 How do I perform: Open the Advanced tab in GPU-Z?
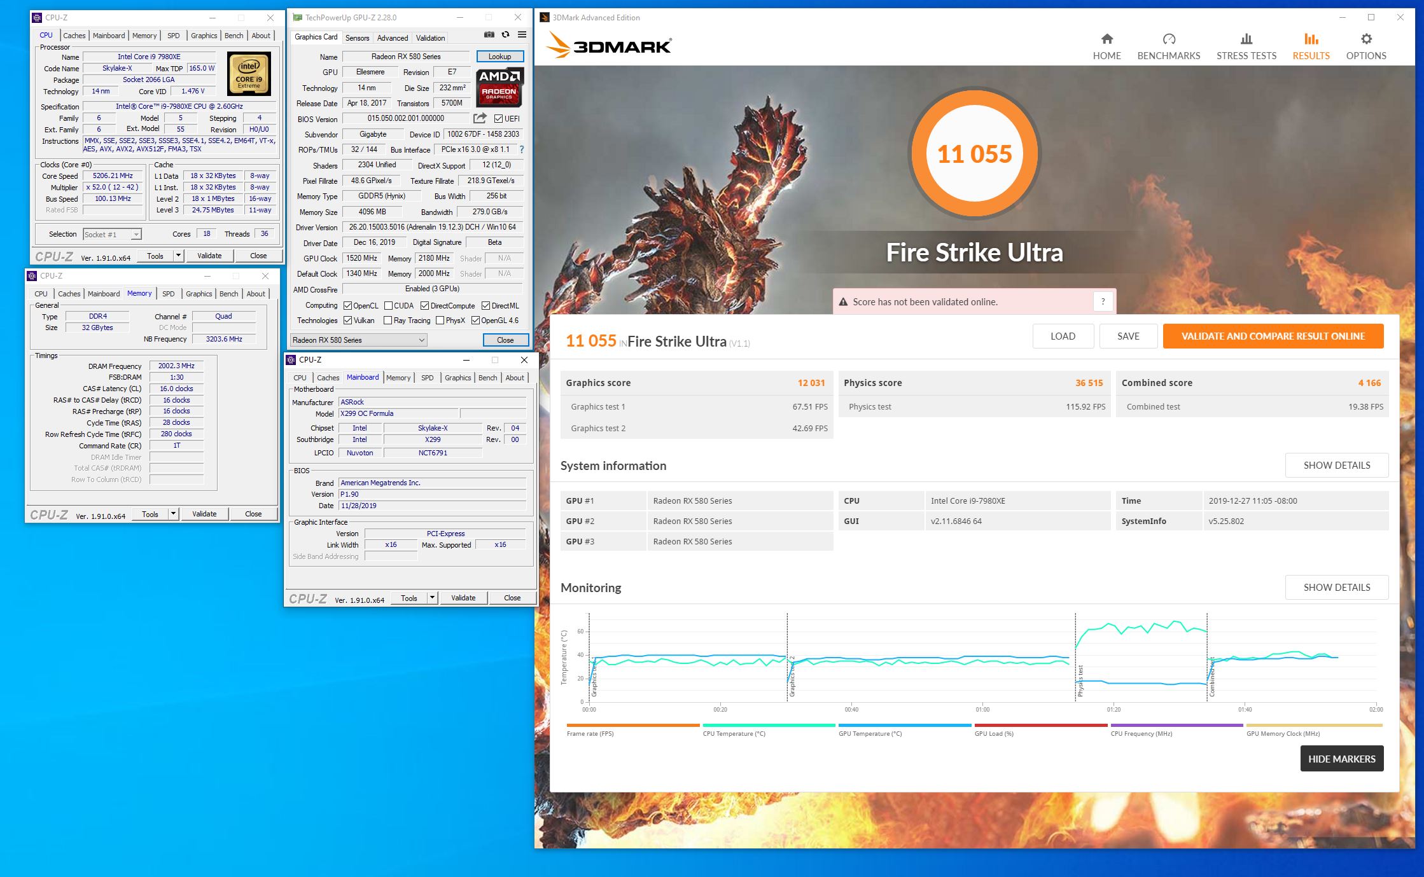click(393, 38)
